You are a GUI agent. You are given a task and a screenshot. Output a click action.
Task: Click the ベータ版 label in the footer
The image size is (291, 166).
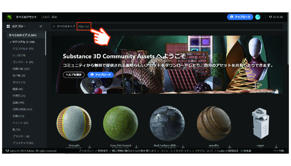pos(278,151)
